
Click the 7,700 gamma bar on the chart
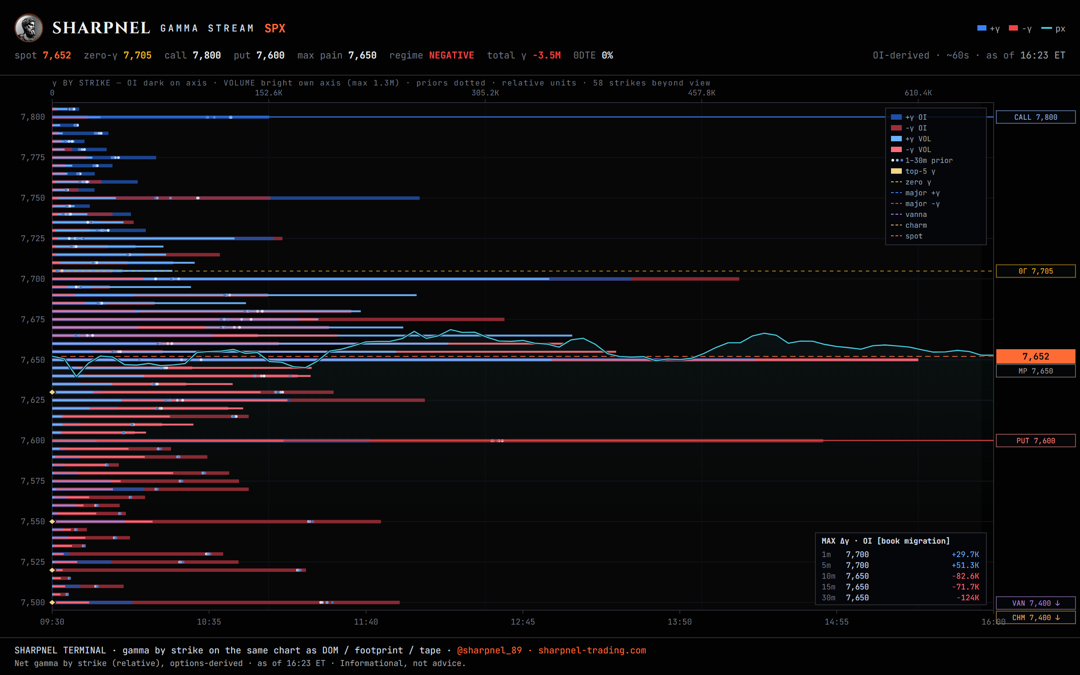(396, 279)
